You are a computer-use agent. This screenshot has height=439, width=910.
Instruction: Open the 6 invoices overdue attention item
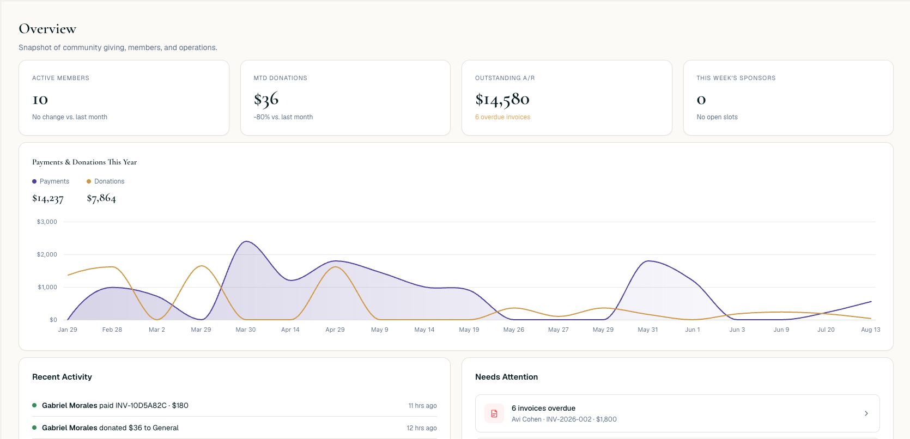pyautogui.click(x=677, y=413)
